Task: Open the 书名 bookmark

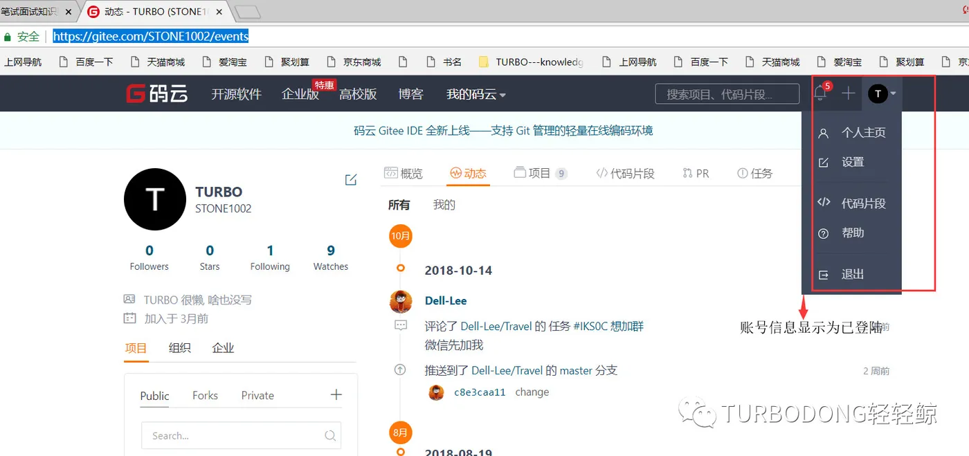Action: pyautogui.click(x=444, y=62)
